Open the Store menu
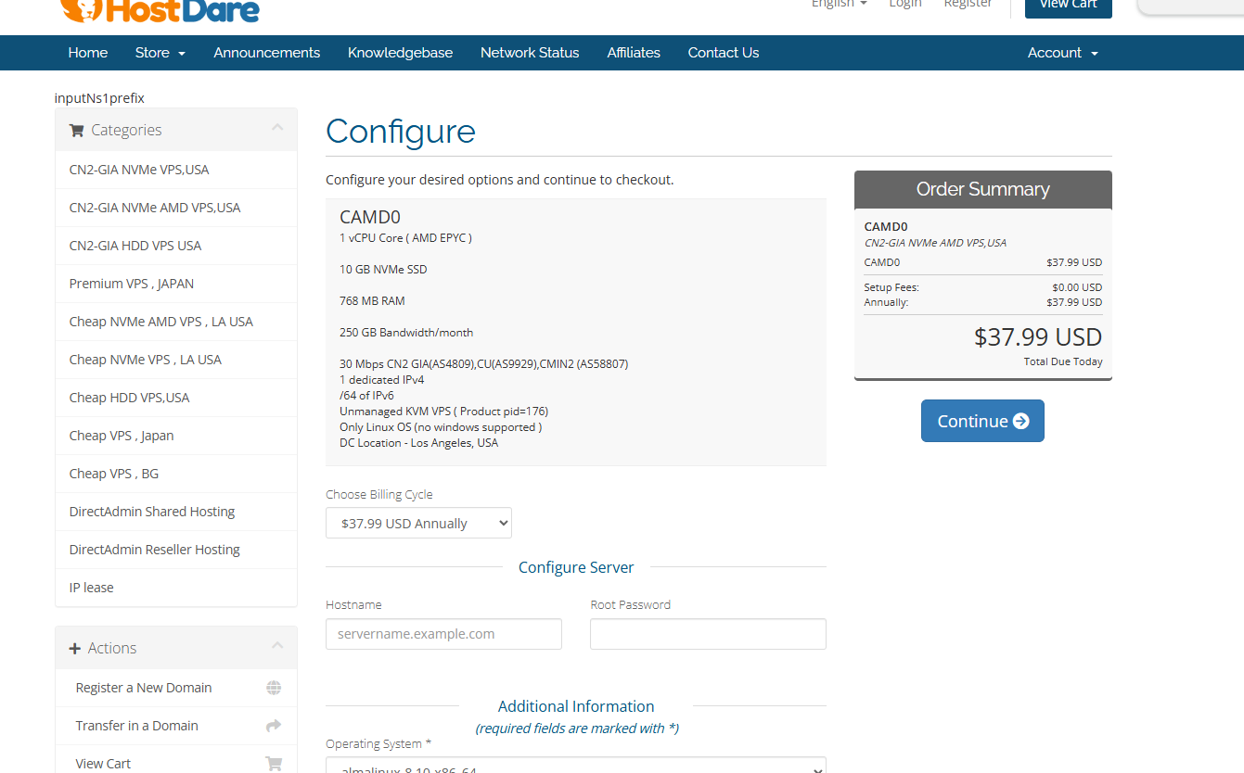 pos(160,53)
